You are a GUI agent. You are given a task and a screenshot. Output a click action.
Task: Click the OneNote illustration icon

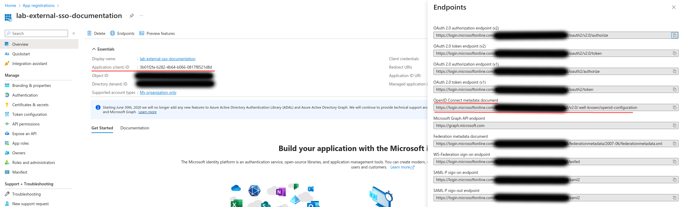281,192
